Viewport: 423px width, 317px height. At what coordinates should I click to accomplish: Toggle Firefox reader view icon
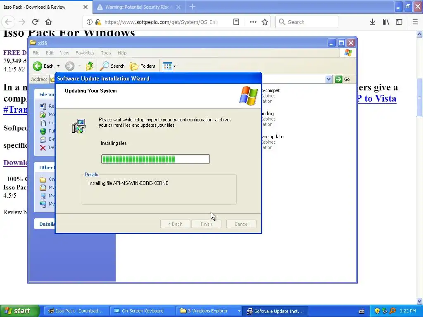pos(236,22)
